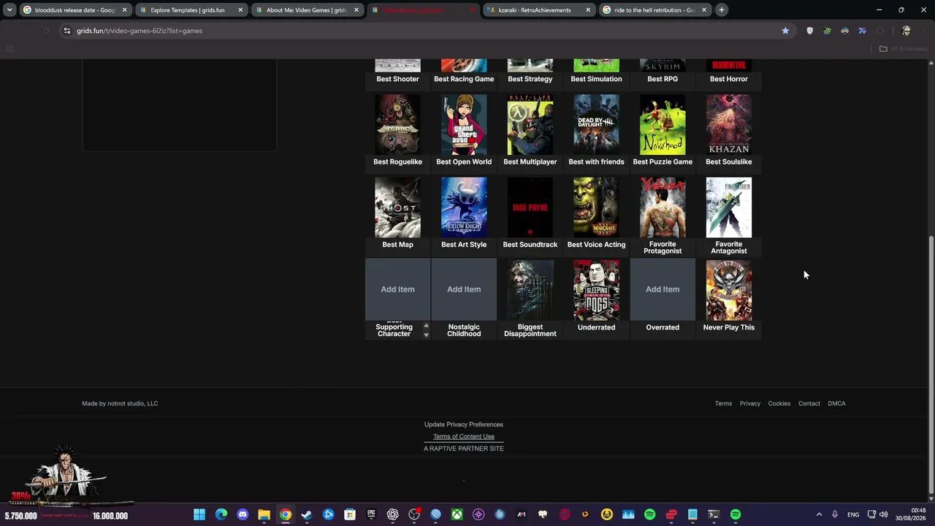Open Steam from the taskbar
This screenshot has height=526, width=935.
307,515
